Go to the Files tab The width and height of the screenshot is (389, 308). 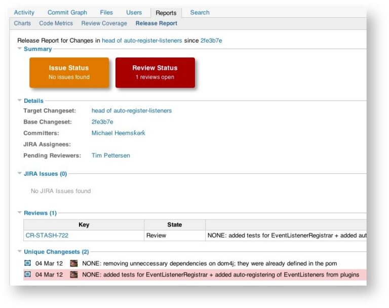coord(106,12)
